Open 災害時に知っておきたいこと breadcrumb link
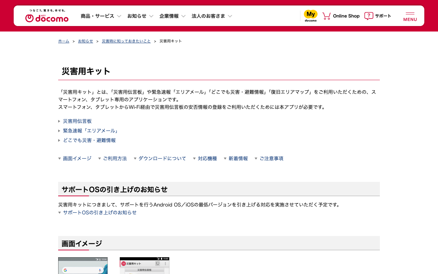 (x=126, y=41)
